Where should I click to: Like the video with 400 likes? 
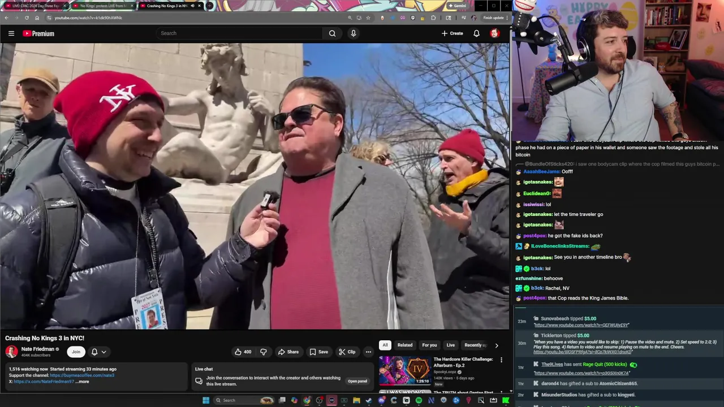coord(243,352)
